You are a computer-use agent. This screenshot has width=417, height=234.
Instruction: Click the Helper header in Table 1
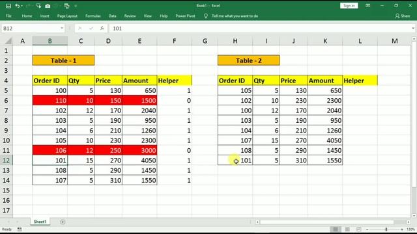click(174, 81)
